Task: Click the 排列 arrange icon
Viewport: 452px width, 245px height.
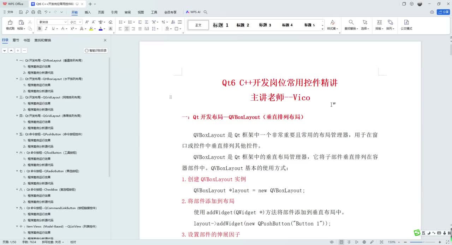Action: click(390, 22)
